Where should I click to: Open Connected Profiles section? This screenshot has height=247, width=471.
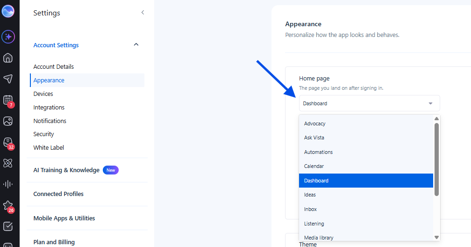coord(58,194)
